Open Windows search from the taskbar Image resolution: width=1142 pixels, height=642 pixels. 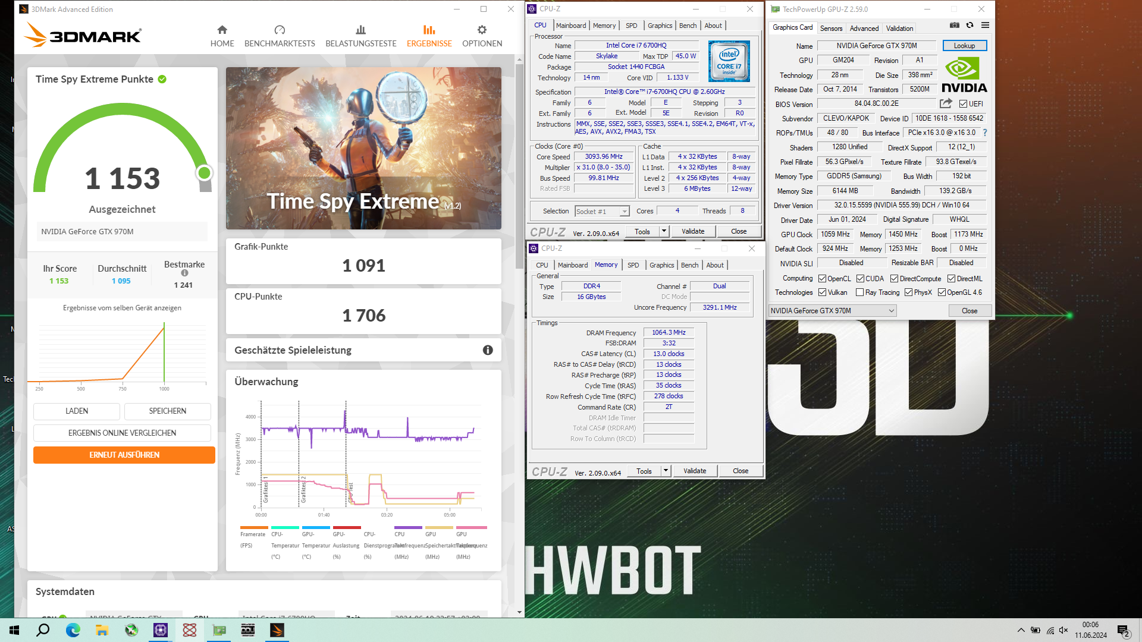coord(43,630)
